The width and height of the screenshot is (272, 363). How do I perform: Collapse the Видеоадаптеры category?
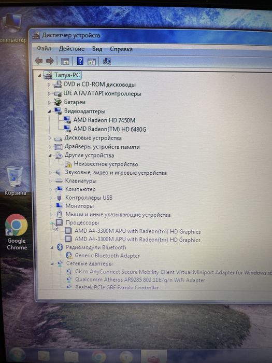pos(49,111)
